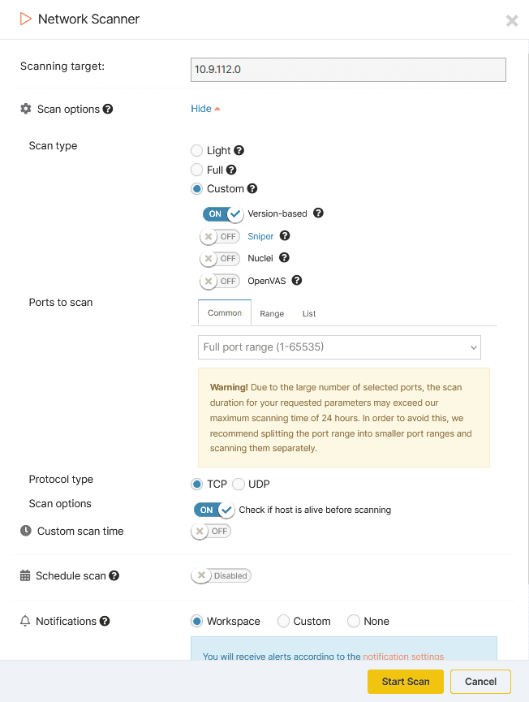Switch to the Range ports tab
Screen dimensions: 529x702
coord(272,312)
